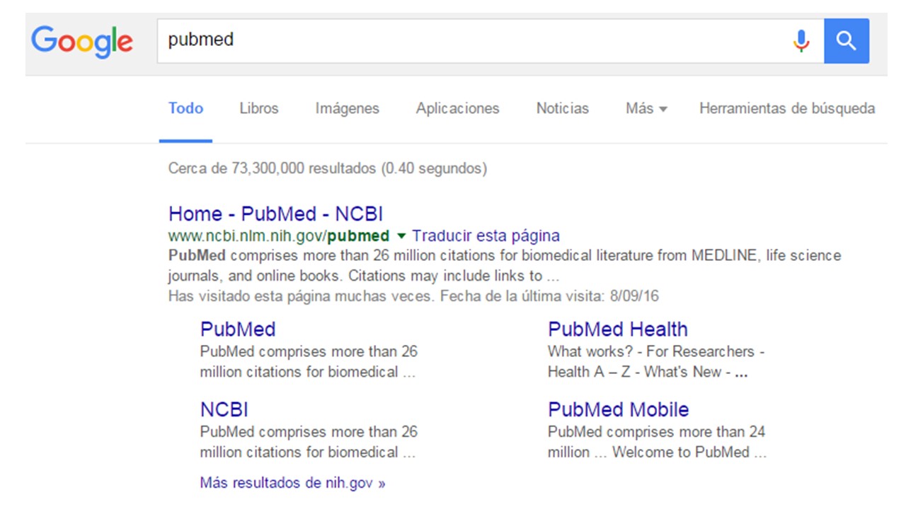Click the Google logo
906x509 pixels.
click(81, 41)
